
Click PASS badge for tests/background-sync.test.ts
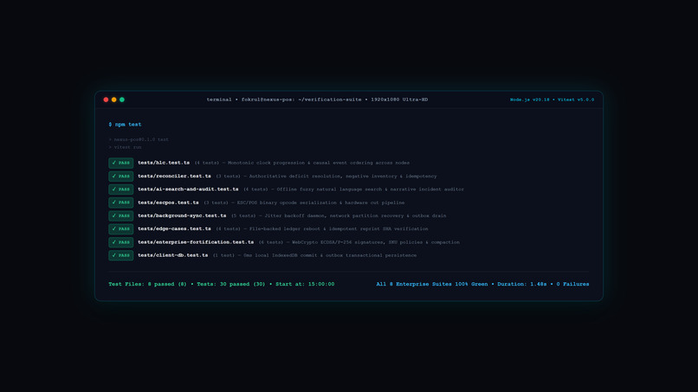pos(120,215)
